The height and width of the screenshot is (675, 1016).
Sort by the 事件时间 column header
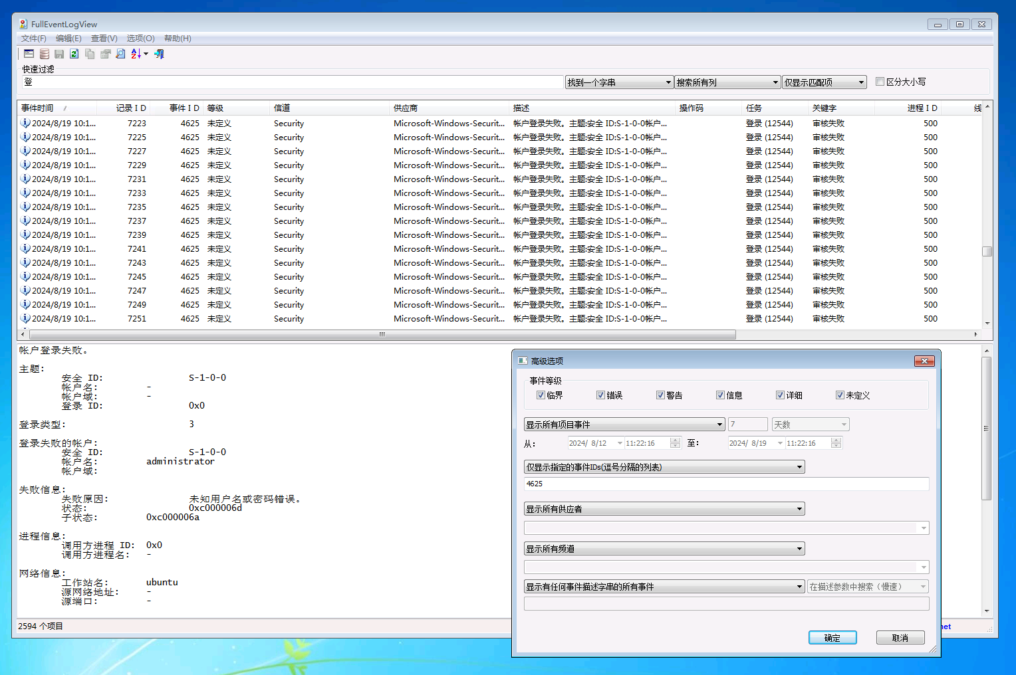(57, 108)
